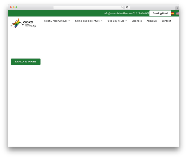Image resolution: width=187 pixels, height=158 pixels.
Task: Go to the Licenses page
Action: coord(137,21)
